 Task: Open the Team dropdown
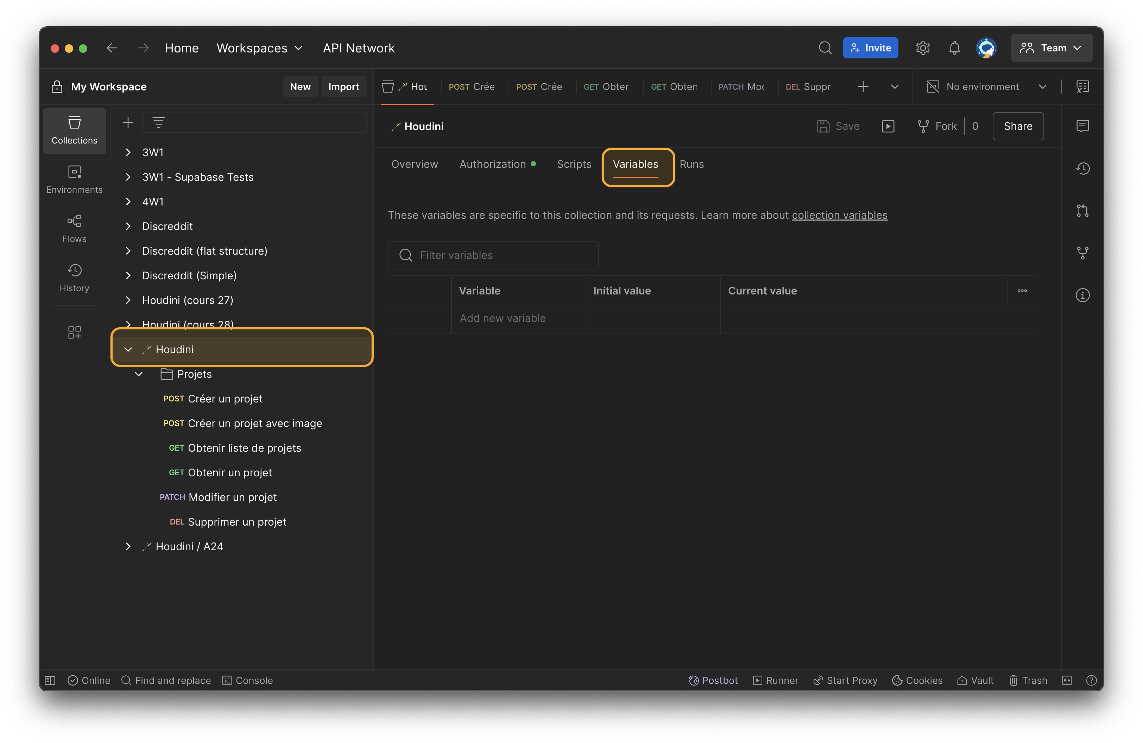[x=1051, y=48]
